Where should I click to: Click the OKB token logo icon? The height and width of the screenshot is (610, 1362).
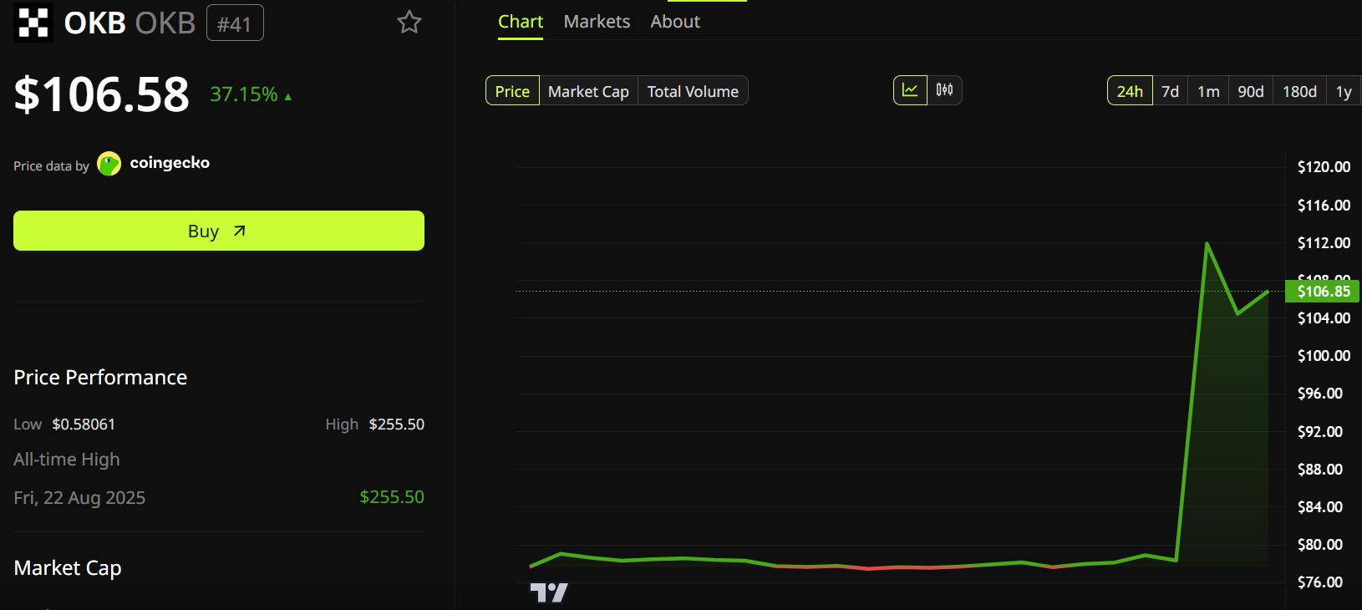[33, 23]
